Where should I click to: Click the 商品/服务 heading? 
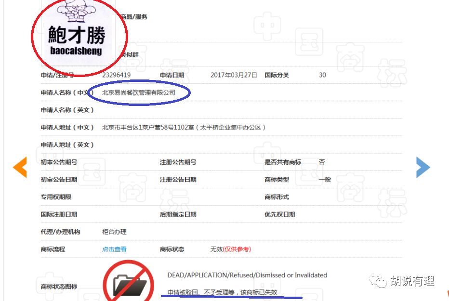[x=134, y=17]
